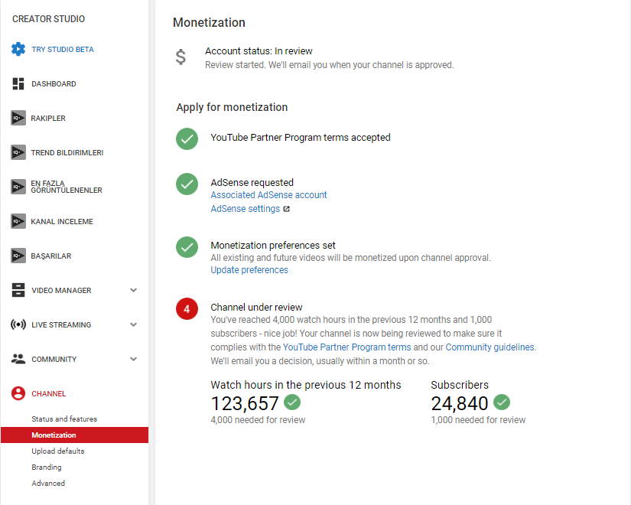Image resolution: width=631 pixels, height=505 pixels.
Task: Open Status and features submenu item
Action: 64,419
